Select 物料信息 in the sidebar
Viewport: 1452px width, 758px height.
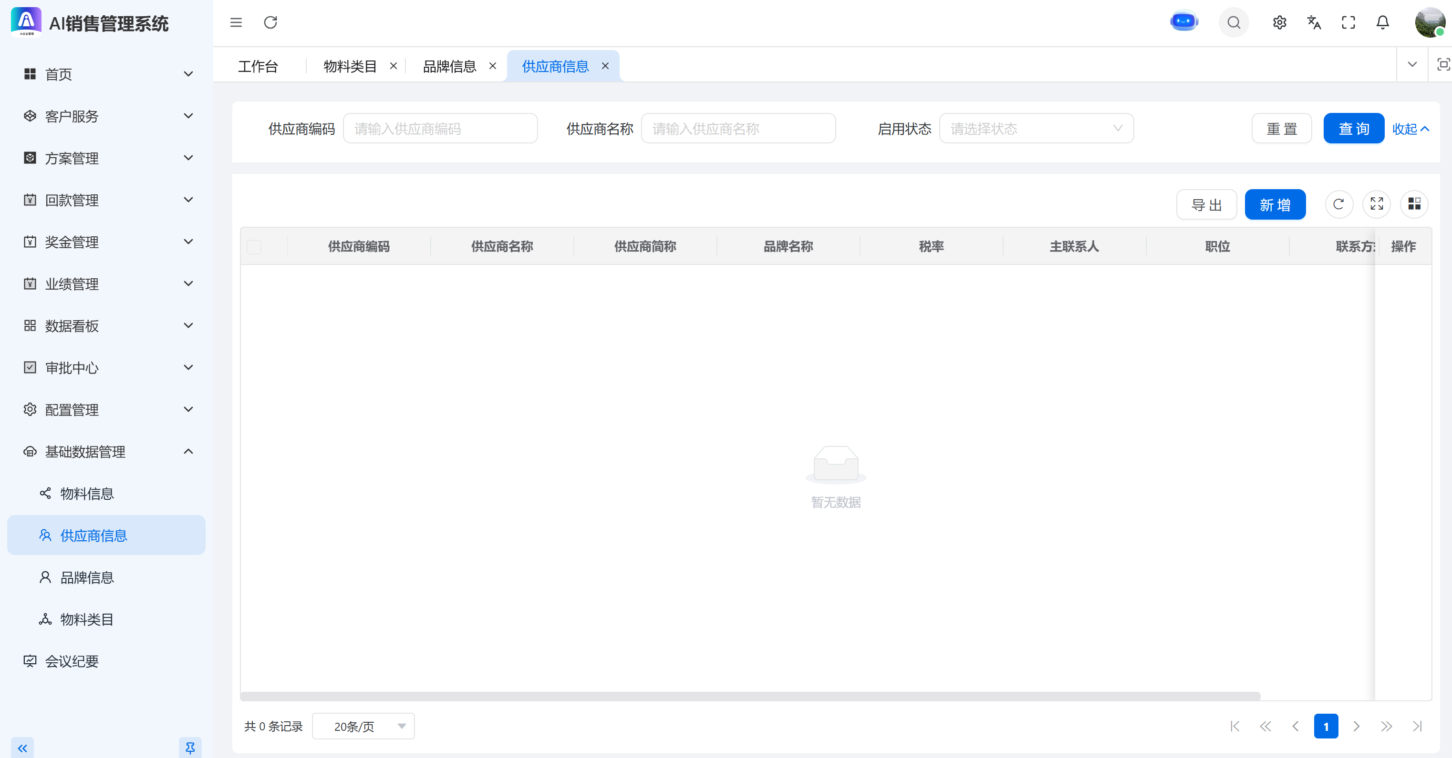[87, 494]
